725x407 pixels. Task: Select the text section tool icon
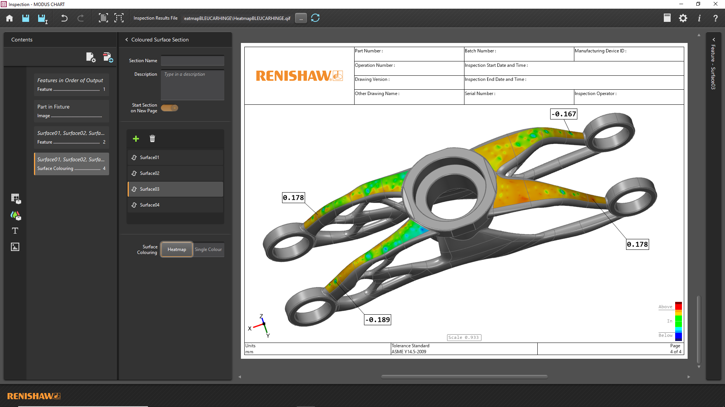[15, 231]
